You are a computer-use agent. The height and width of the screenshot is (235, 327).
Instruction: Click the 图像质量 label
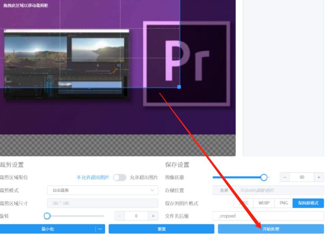coord(175,178)
